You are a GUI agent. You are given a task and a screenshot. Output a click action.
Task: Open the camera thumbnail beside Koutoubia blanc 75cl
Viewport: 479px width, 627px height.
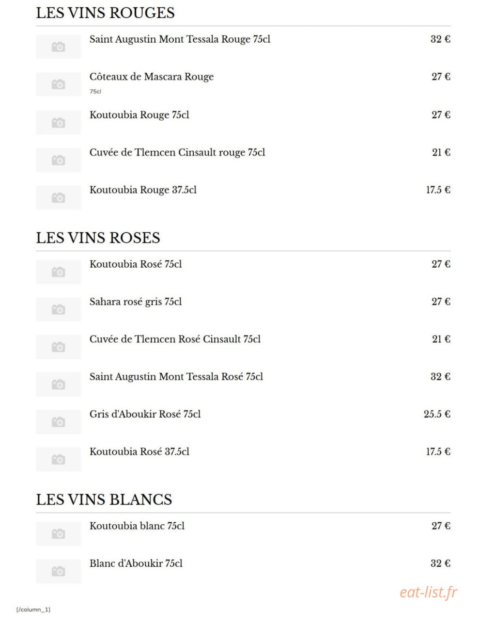(58, 534)
